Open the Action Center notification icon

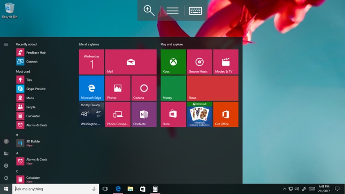pyautogui.click(x=337, y=189)
